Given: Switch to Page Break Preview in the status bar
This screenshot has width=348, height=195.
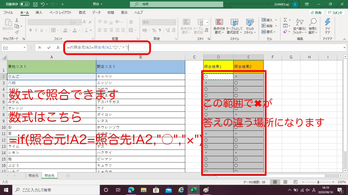Looking at the screenshot, I should [x=295, y=182].
